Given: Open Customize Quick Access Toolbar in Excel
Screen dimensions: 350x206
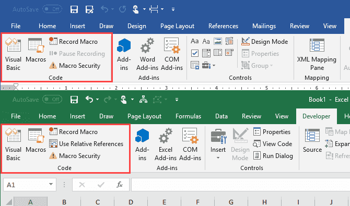Looking at the screenshot, I should click(x=177, y=100).
